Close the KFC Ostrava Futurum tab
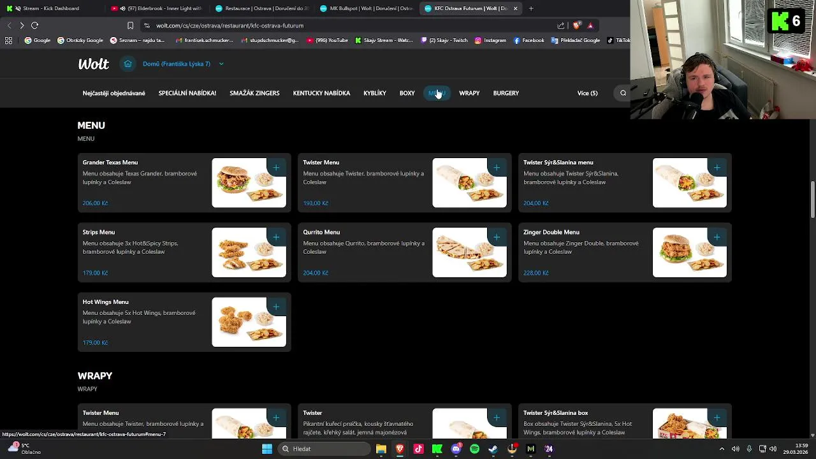The width and height of the screenshot is (816, 459). tap(515, 8)
